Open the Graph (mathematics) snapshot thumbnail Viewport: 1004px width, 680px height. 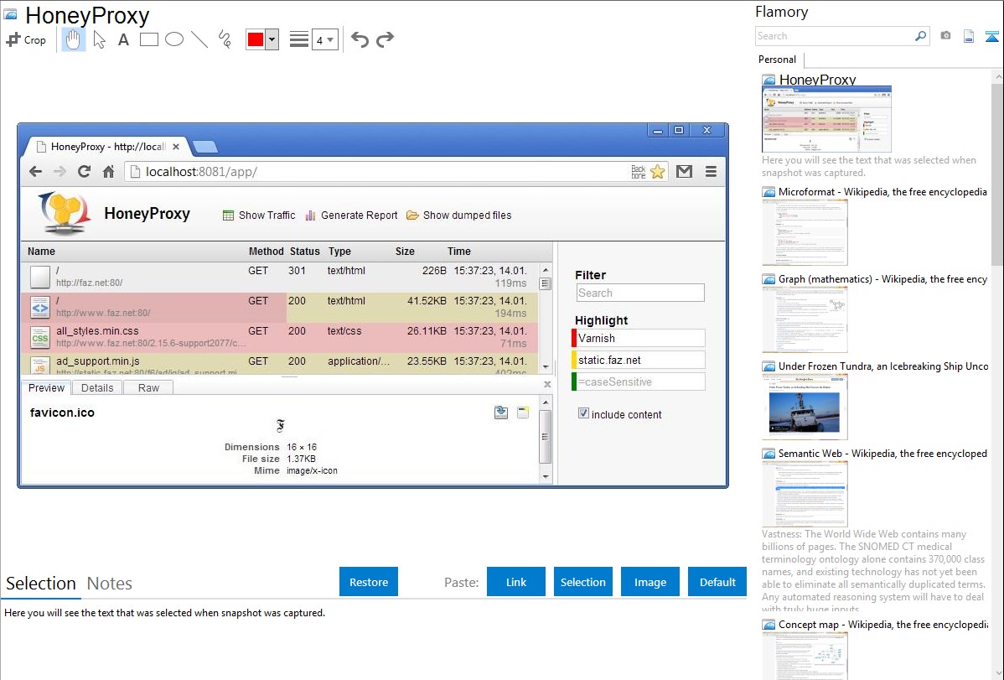805,319
